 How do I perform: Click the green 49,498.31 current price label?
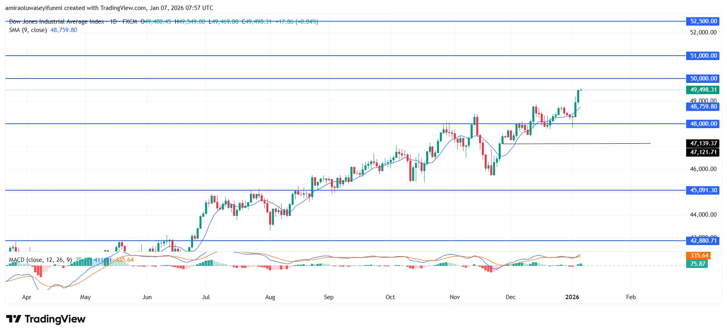703,90
